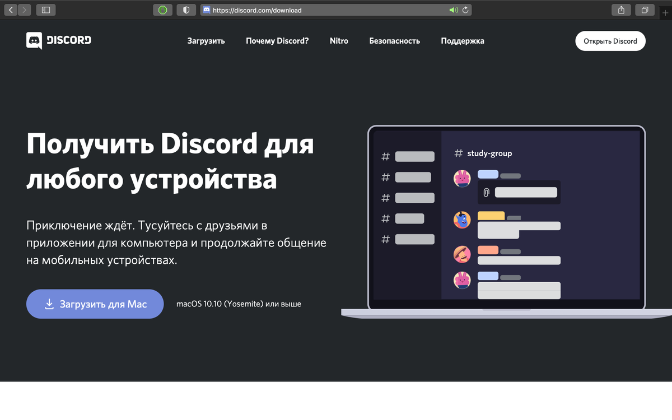Show all tabs with the tab overview icon
The image size is (672, 420).
coord(646,10)
